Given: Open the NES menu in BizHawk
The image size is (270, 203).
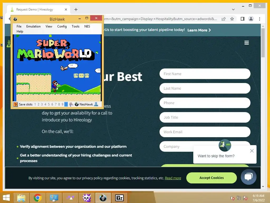Looking at the screenshot, I should pyautogui.click(x=87, y=26).
